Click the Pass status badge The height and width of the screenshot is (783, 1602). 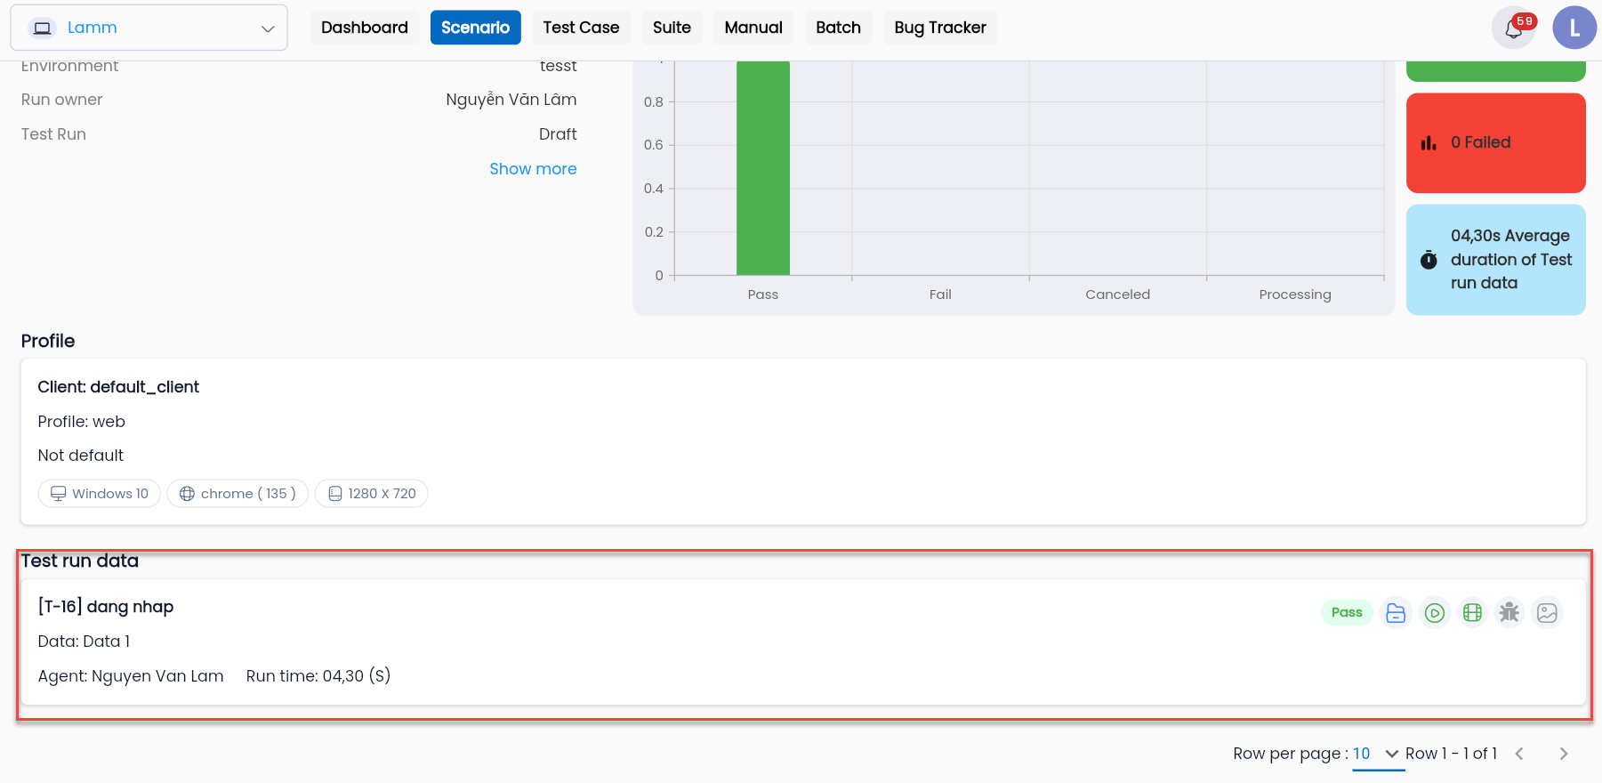[1347, 612]
